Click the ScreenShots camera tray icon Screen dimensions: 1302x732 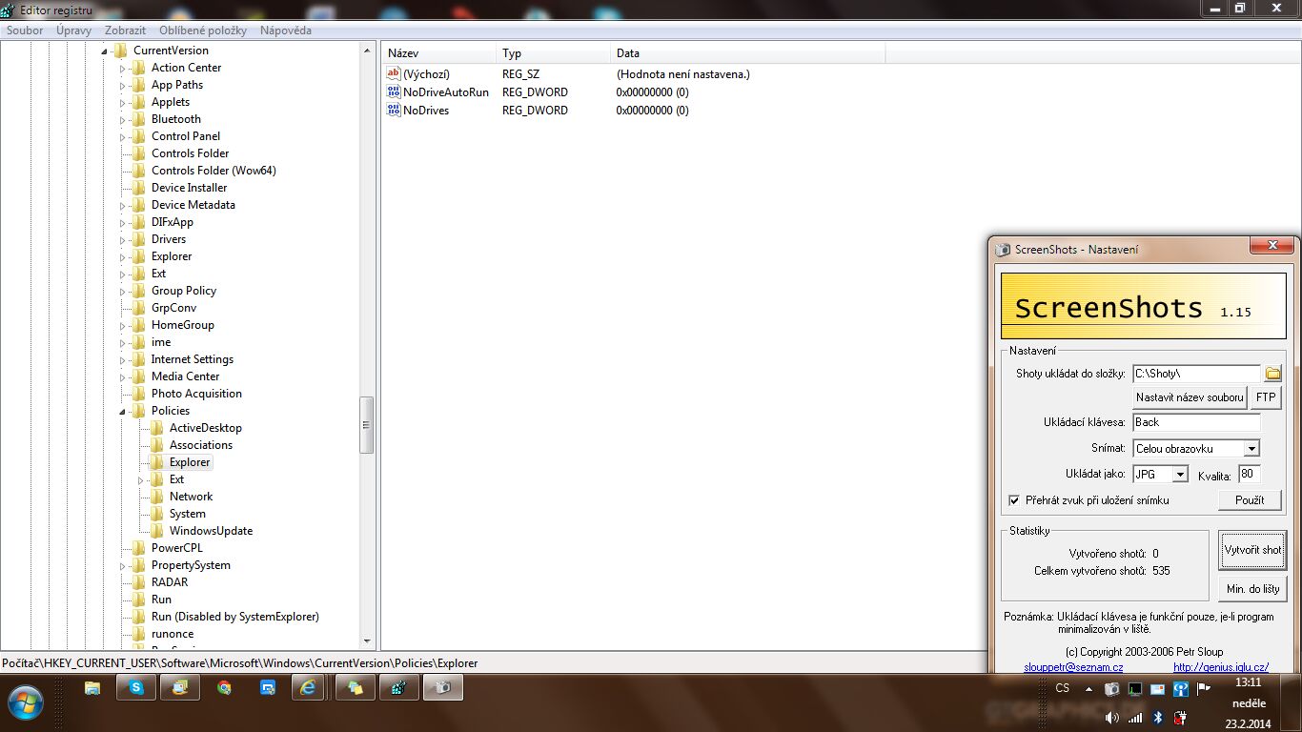pyautogui.click(x=1111, y=689)
